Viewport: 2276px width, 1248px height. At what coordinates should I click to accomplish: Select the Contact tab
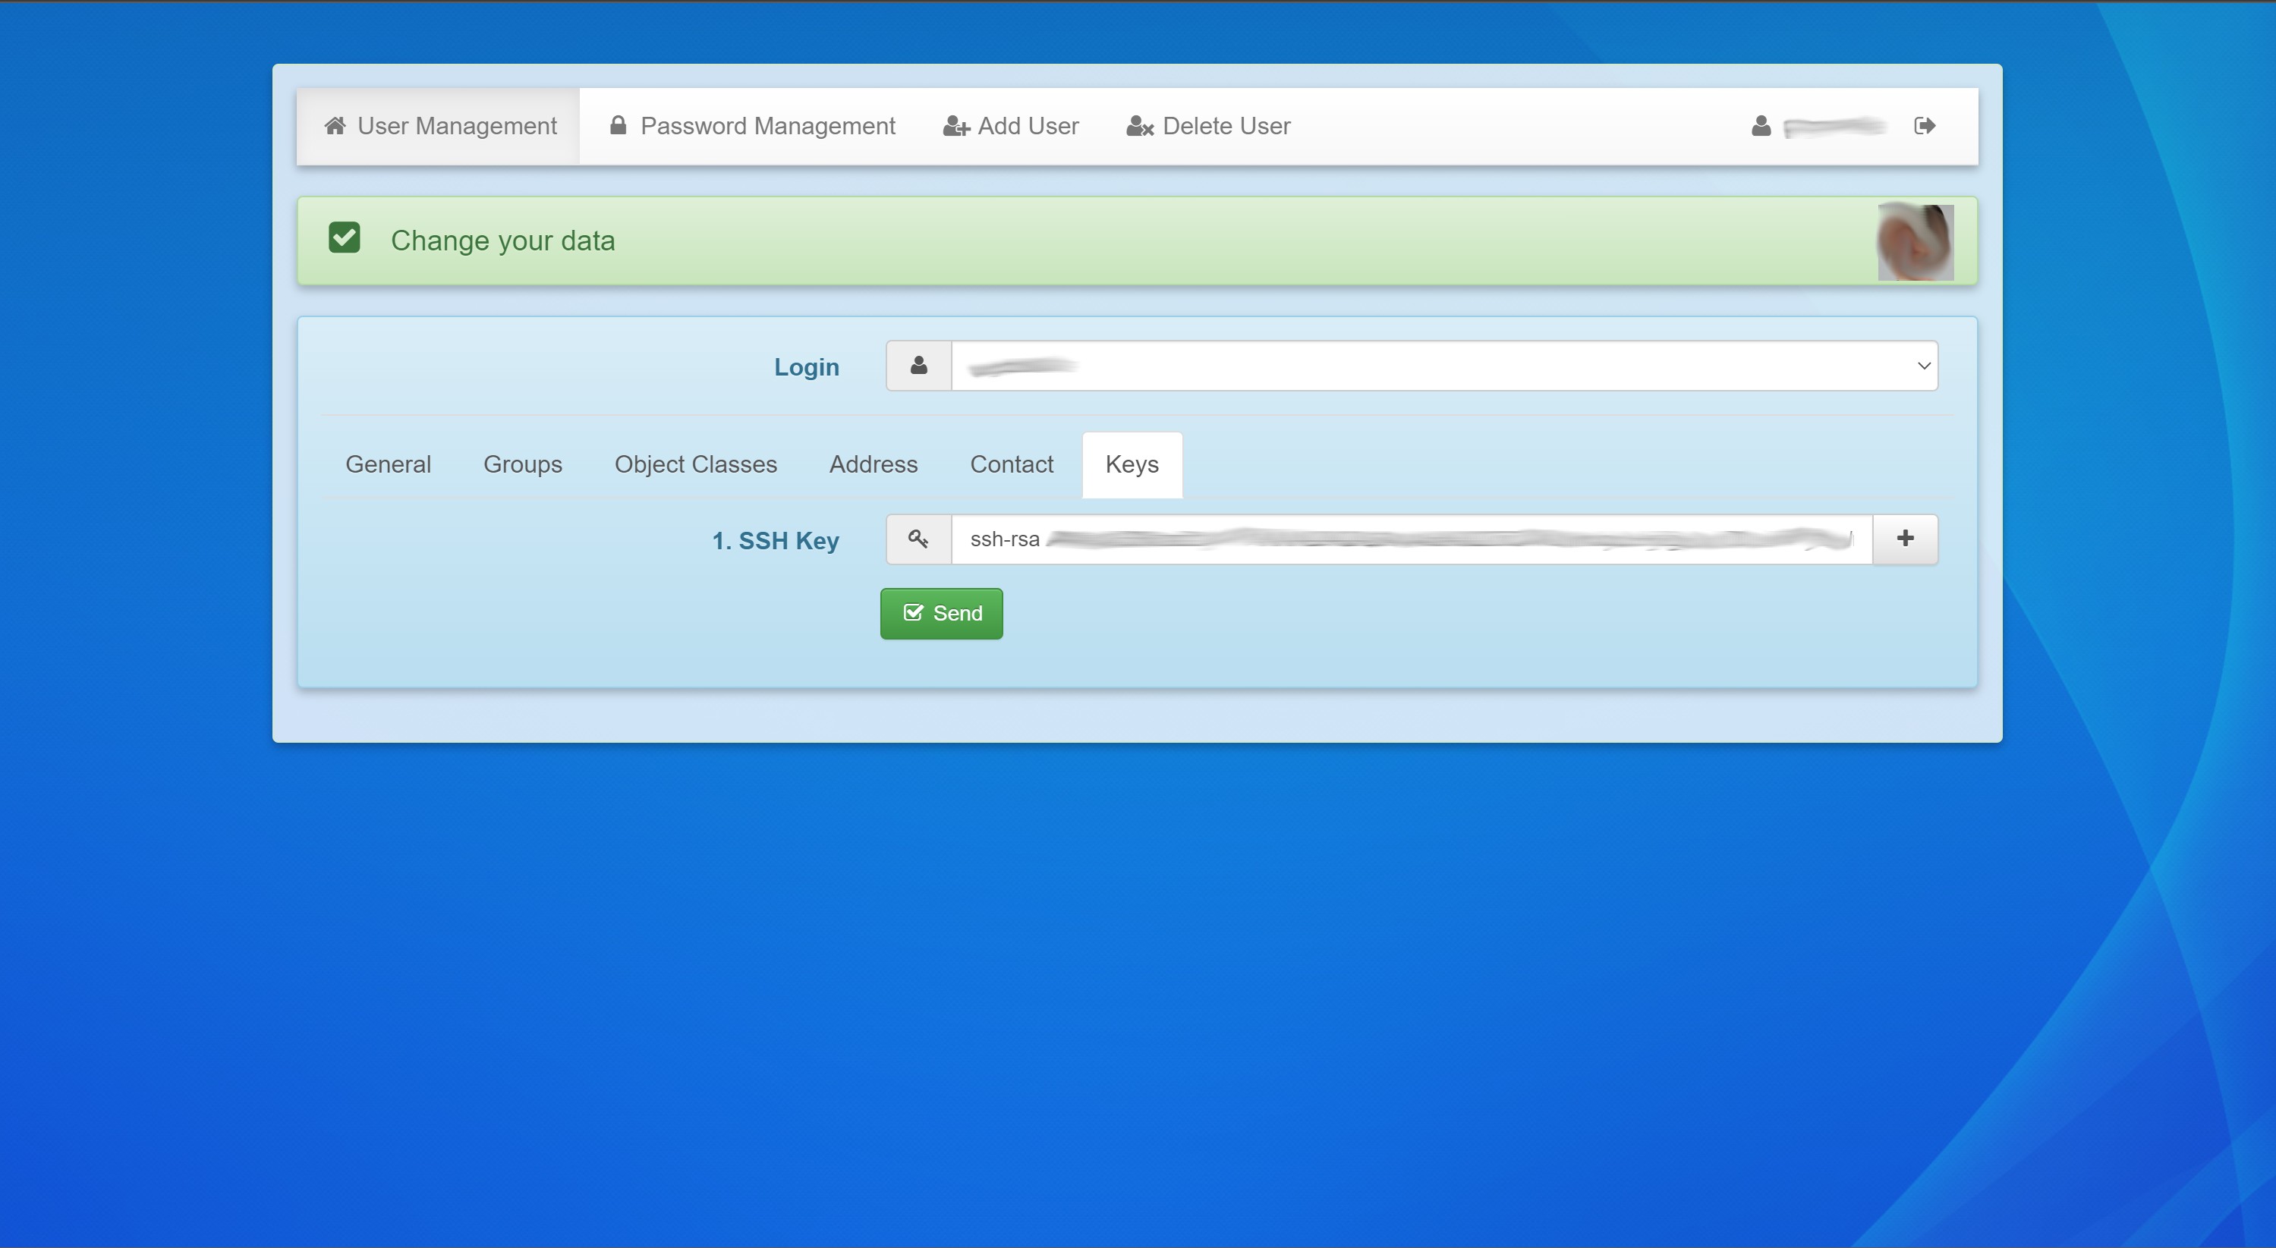(x=1012, y=464)
